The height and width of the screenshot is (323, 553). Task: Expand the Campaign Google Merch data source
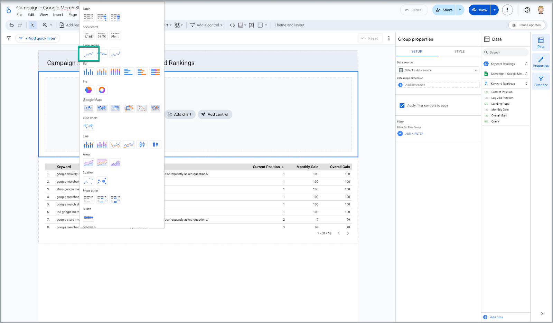pyautogui.click(x=526, y=74)
